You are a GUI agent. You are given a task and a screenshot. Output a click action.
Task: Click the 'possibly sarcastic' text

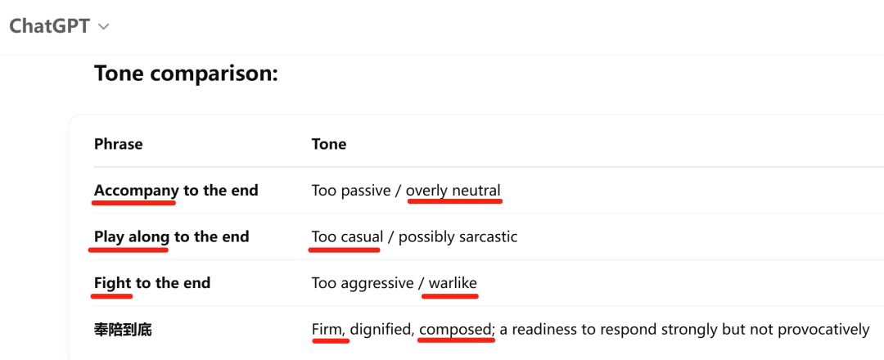458,236
